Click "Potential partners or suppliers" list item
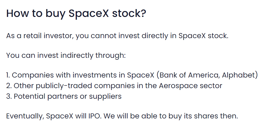Image resolution: width=270 pixels, height=127 pixels. coord(68,96)
